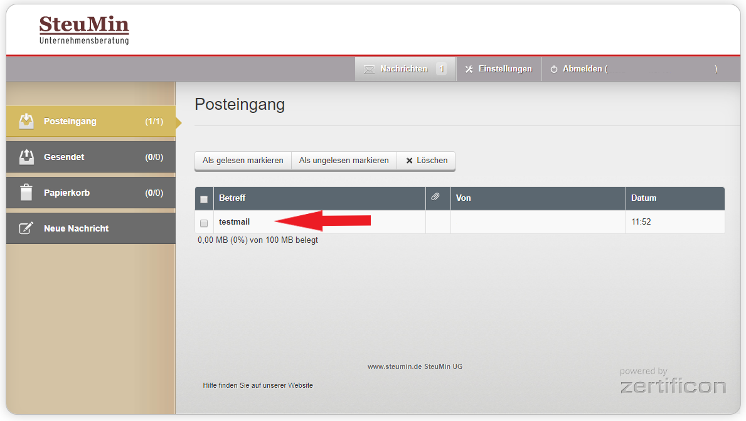Click the SteuMin logo

click(84, 28)
